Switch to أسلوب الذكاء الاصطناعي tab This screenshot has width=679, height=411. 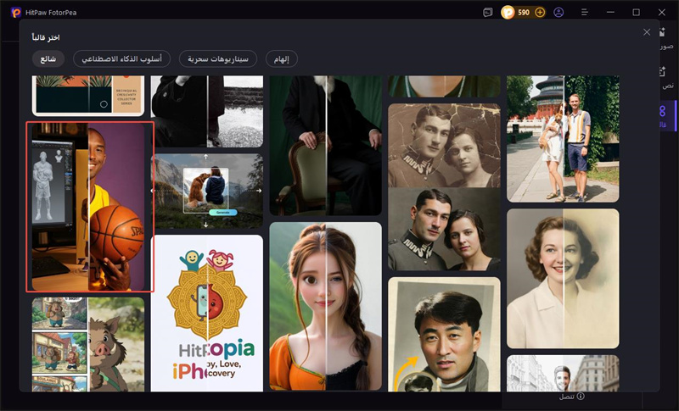pyautogui.click(x=121, y=58)
